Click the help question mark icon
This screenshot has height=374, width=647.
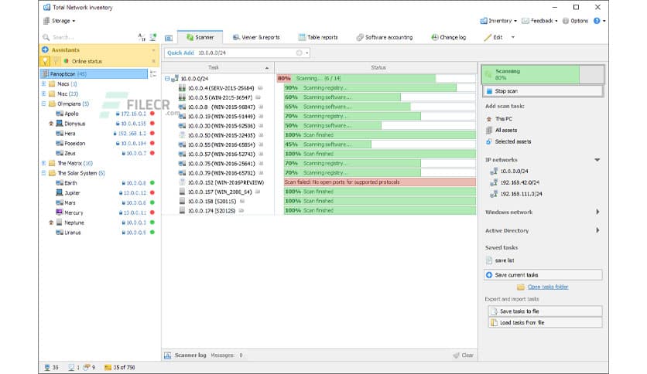[597, 21]
